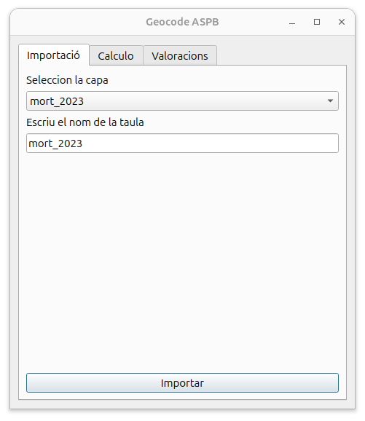Place cursor in the mort_2023 text input
This screenshot has height=421, width=365.
coord(182,143)
